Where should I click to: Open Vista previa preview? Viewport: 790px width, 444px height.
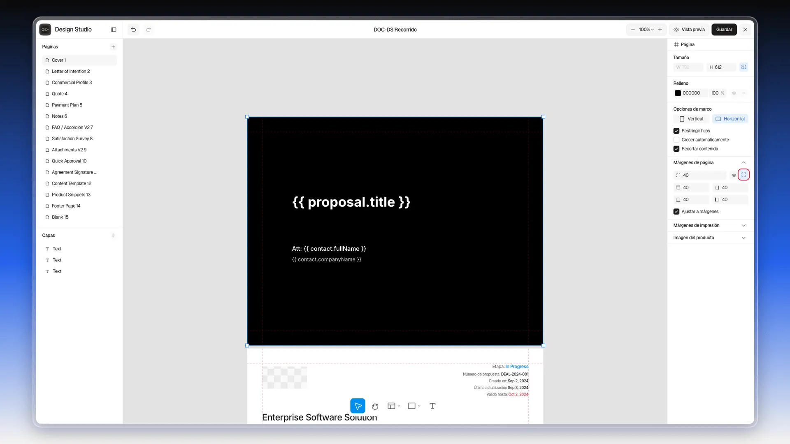689,30
